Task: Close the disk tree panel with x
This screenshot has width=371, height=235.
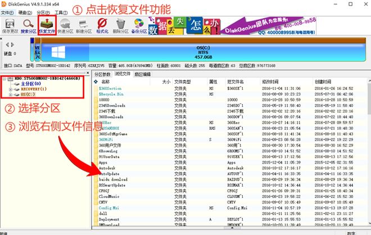Action: [88, 73]
